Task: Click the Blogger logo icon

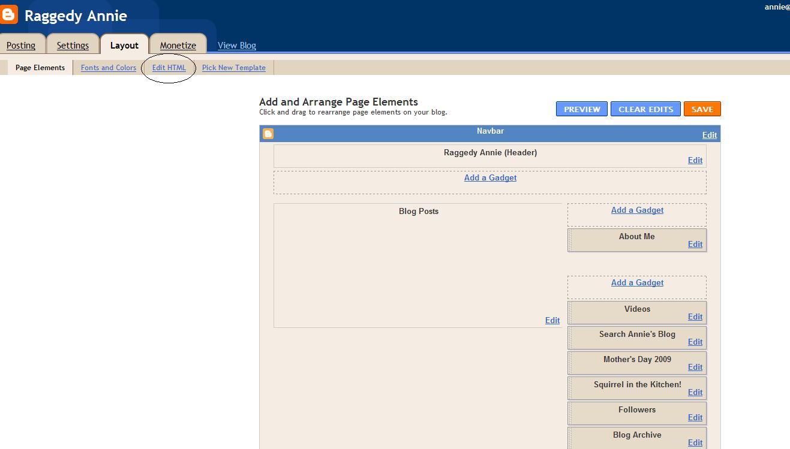Action: click(8, 15)
